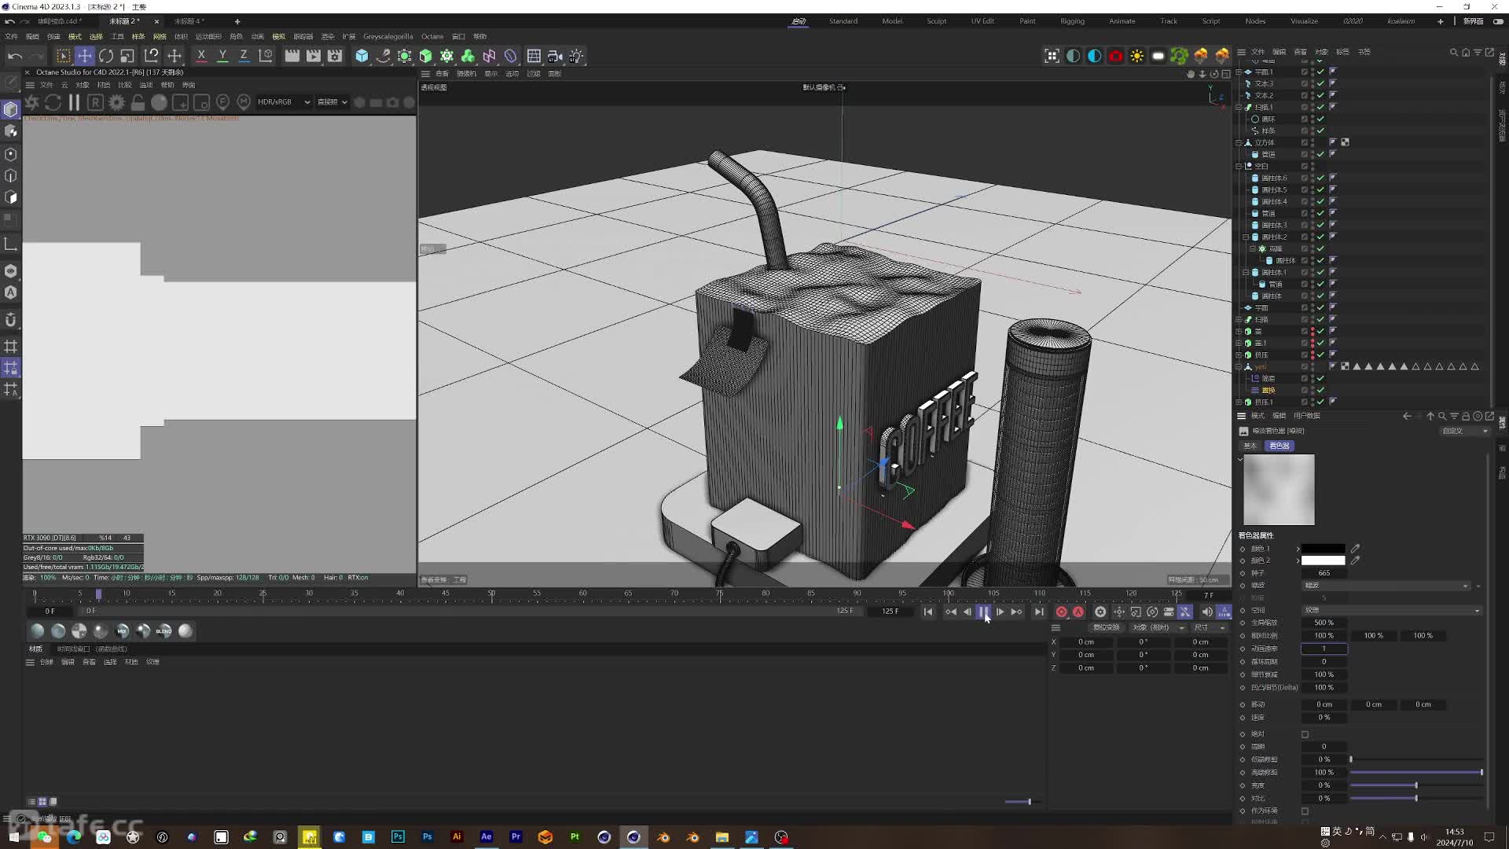Open HDR/sRGB color space dropdown
1509x849 pixels.
[284, 102]
